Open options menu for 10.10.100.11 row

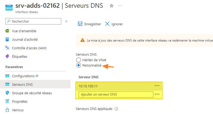pyautogui.click(x=157, y=86)
